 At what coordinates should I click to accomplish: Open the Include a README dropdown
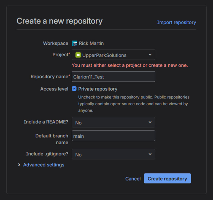click(113, 122)
